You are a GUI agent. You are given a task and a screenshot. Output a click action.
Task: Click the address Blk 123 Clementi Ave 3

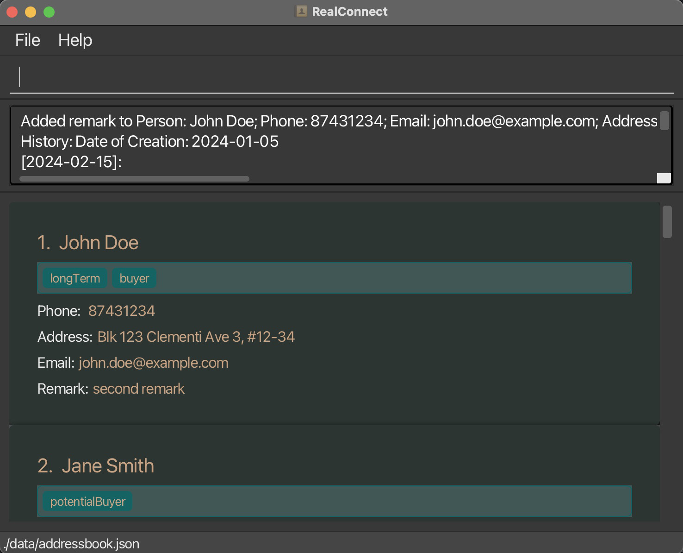click(196, 337)
